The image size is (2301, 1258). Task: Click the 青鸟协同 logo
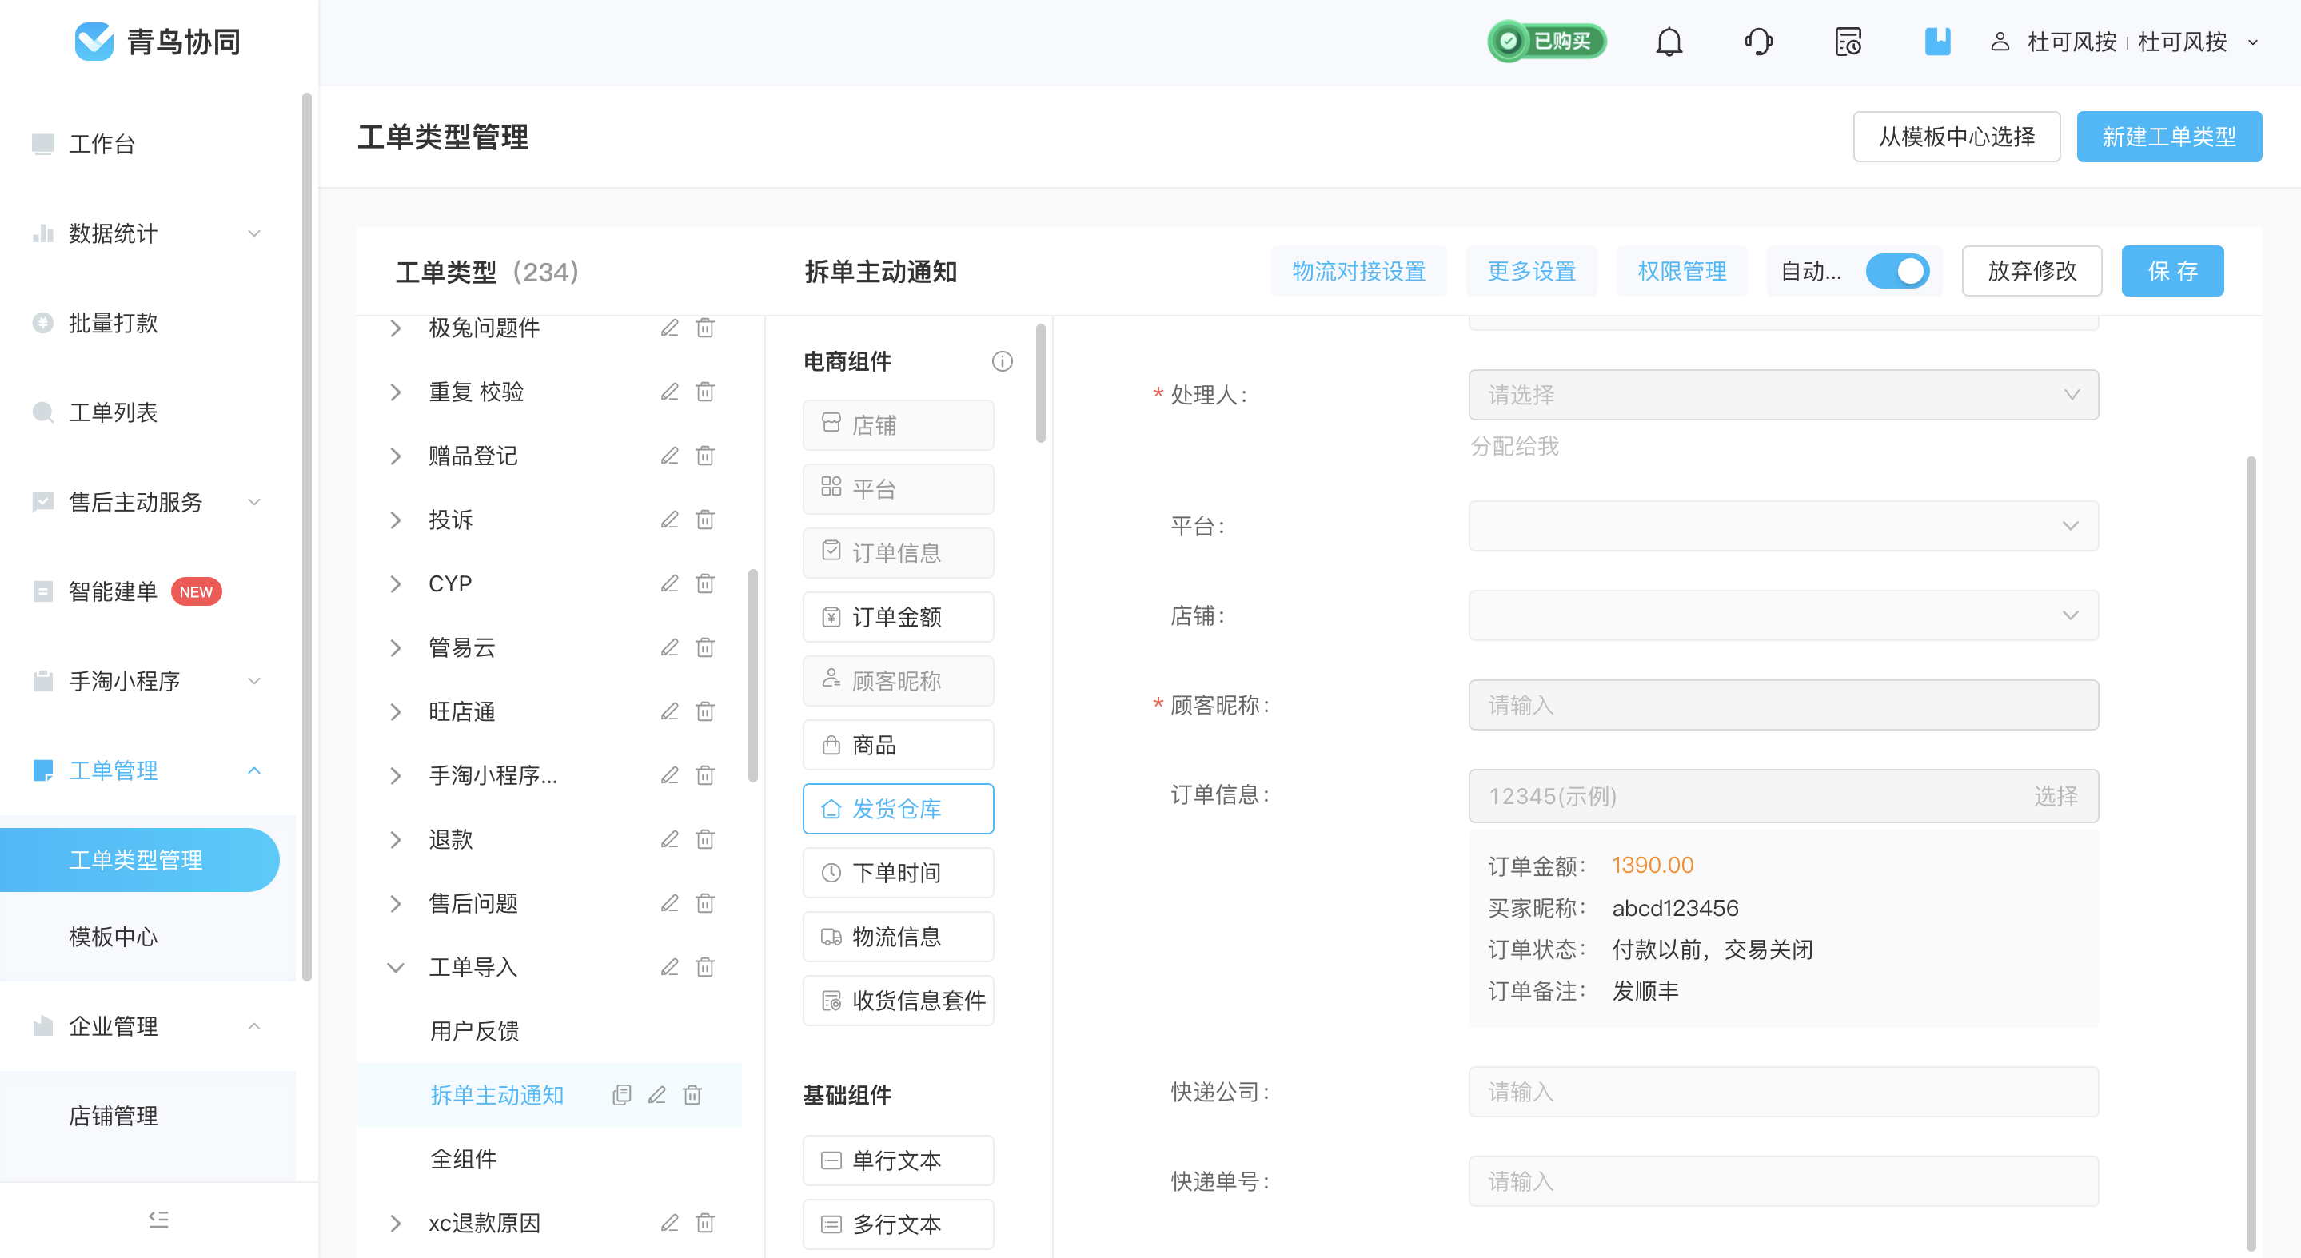158,41
